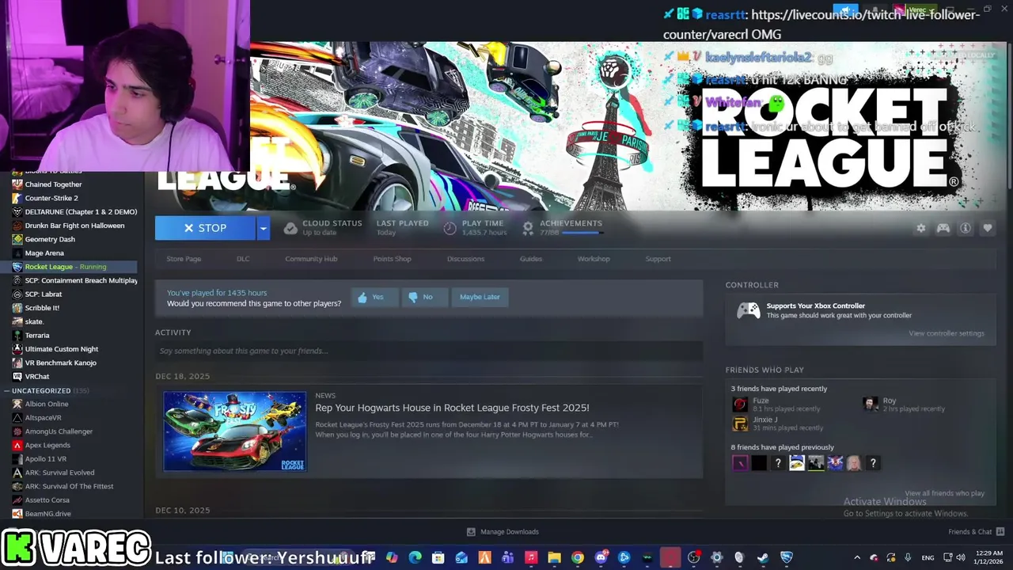Open View controller settings link
The height and width of the screenshot is (570, 1013).
947,333
